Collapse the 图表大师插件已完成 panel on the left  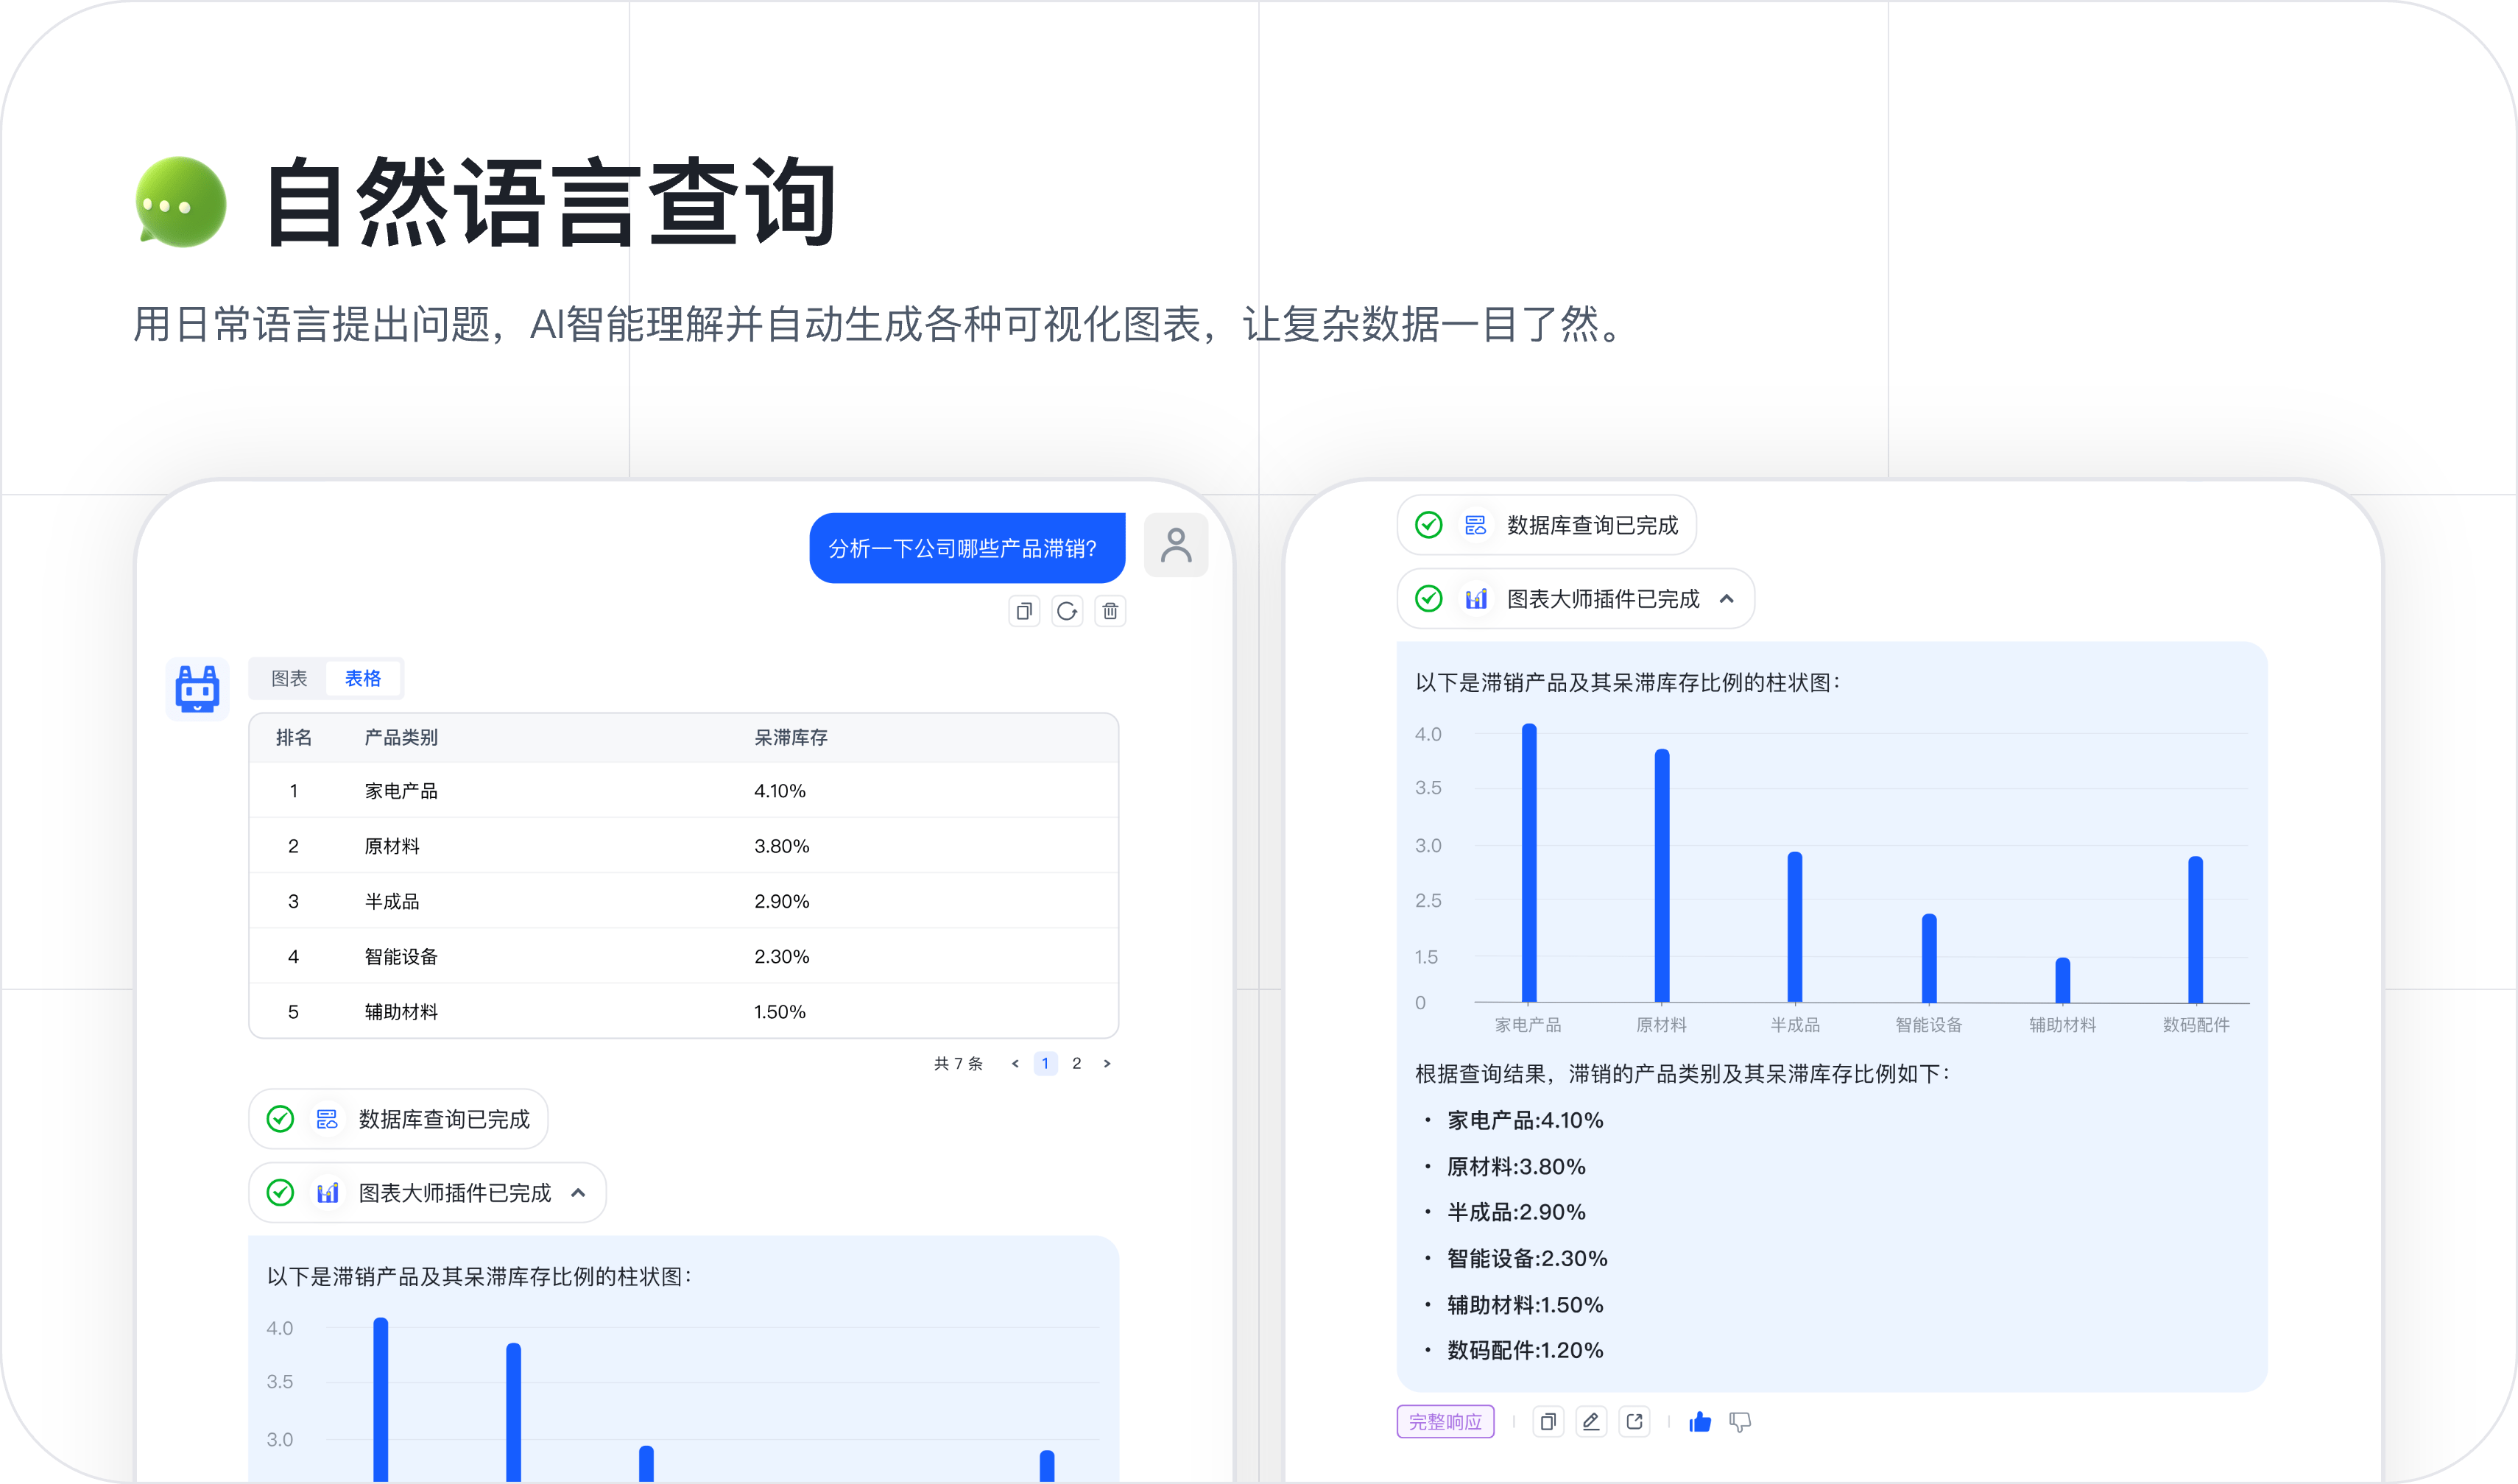577,1192
